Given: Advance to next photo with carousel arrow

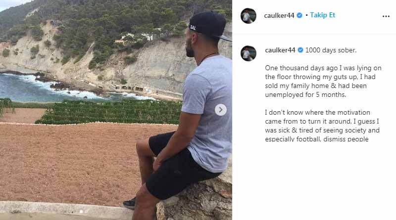Looking at the screenshot, I should coord(220,110).
